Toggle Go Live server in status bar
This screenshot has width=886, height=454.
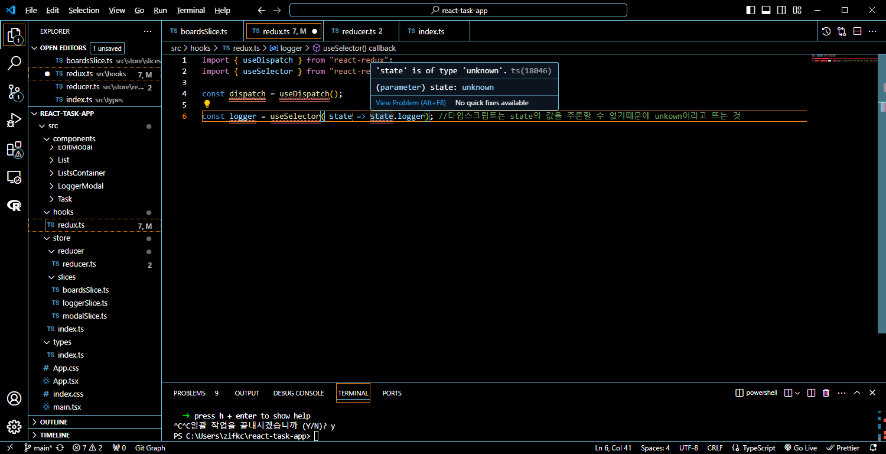click(800, 447)
